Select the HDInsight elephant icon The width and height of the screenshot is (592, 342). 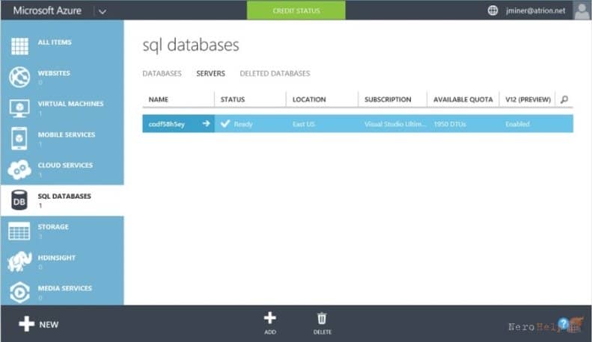[x=19, y=261]
